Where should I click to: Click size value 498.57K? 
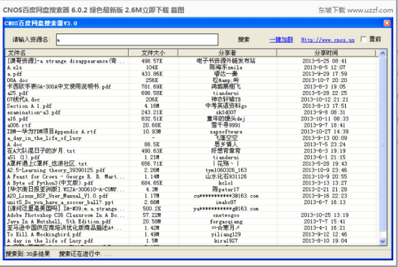pyautogui.click(x=152, y=61)
